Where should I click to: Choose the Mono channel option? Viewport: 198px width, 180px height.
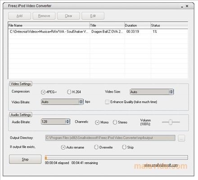coord(97,122)
